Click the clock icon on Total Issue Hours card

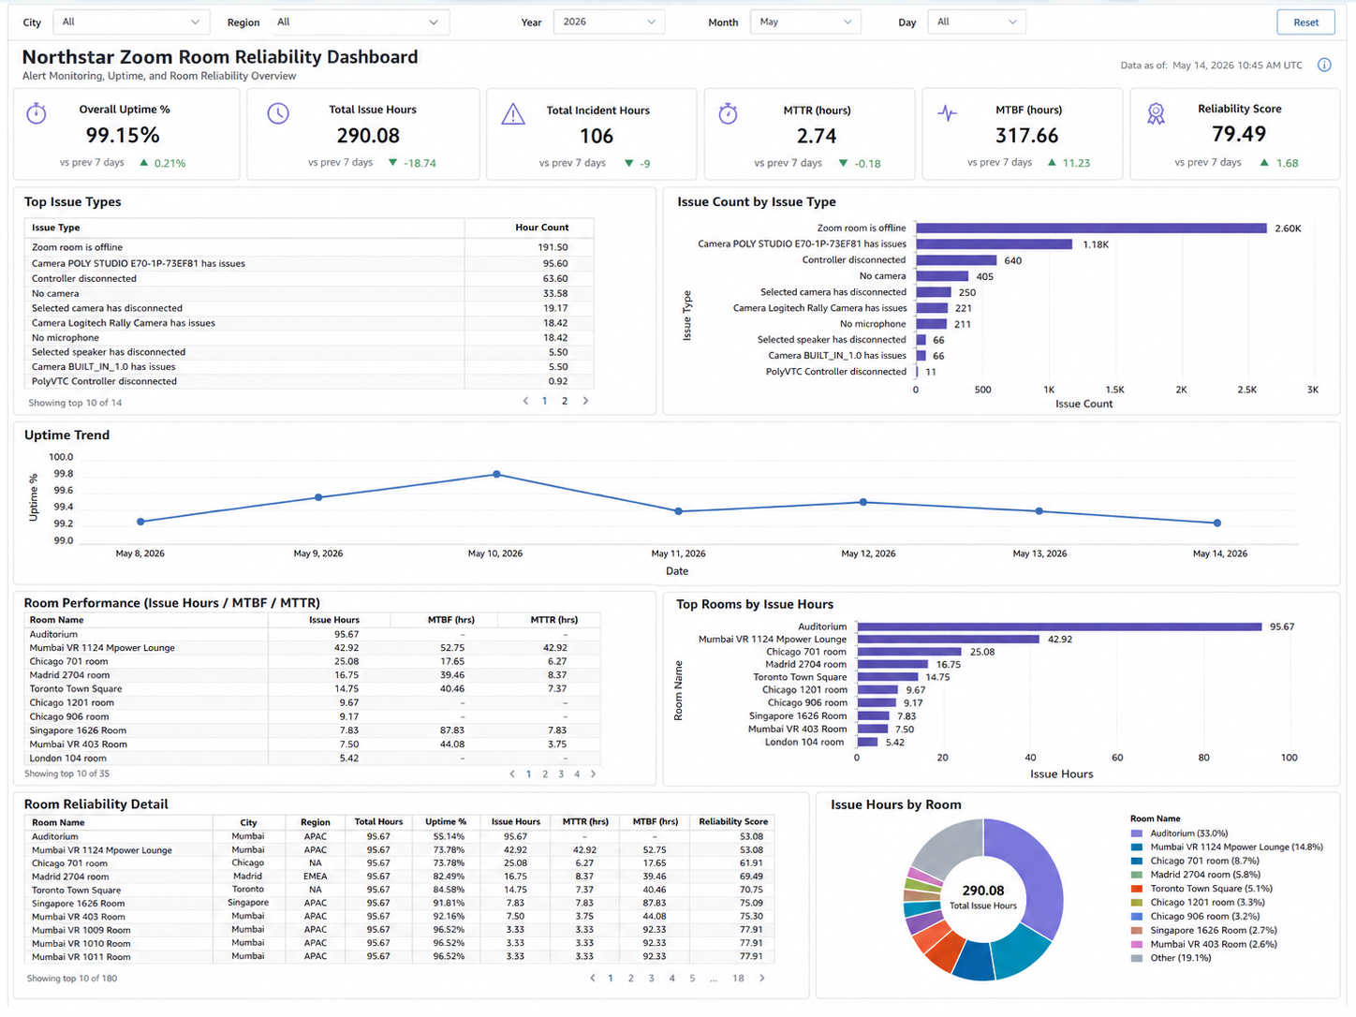278,113
